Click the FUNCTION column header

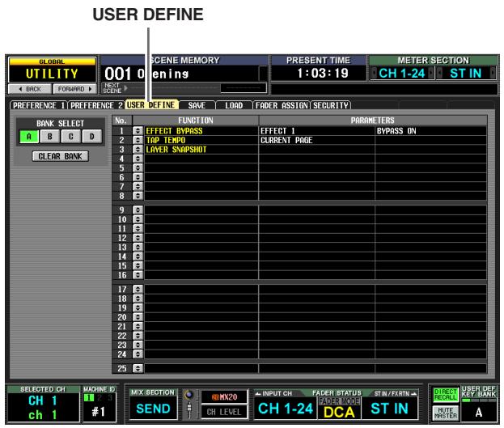[196, 121]
